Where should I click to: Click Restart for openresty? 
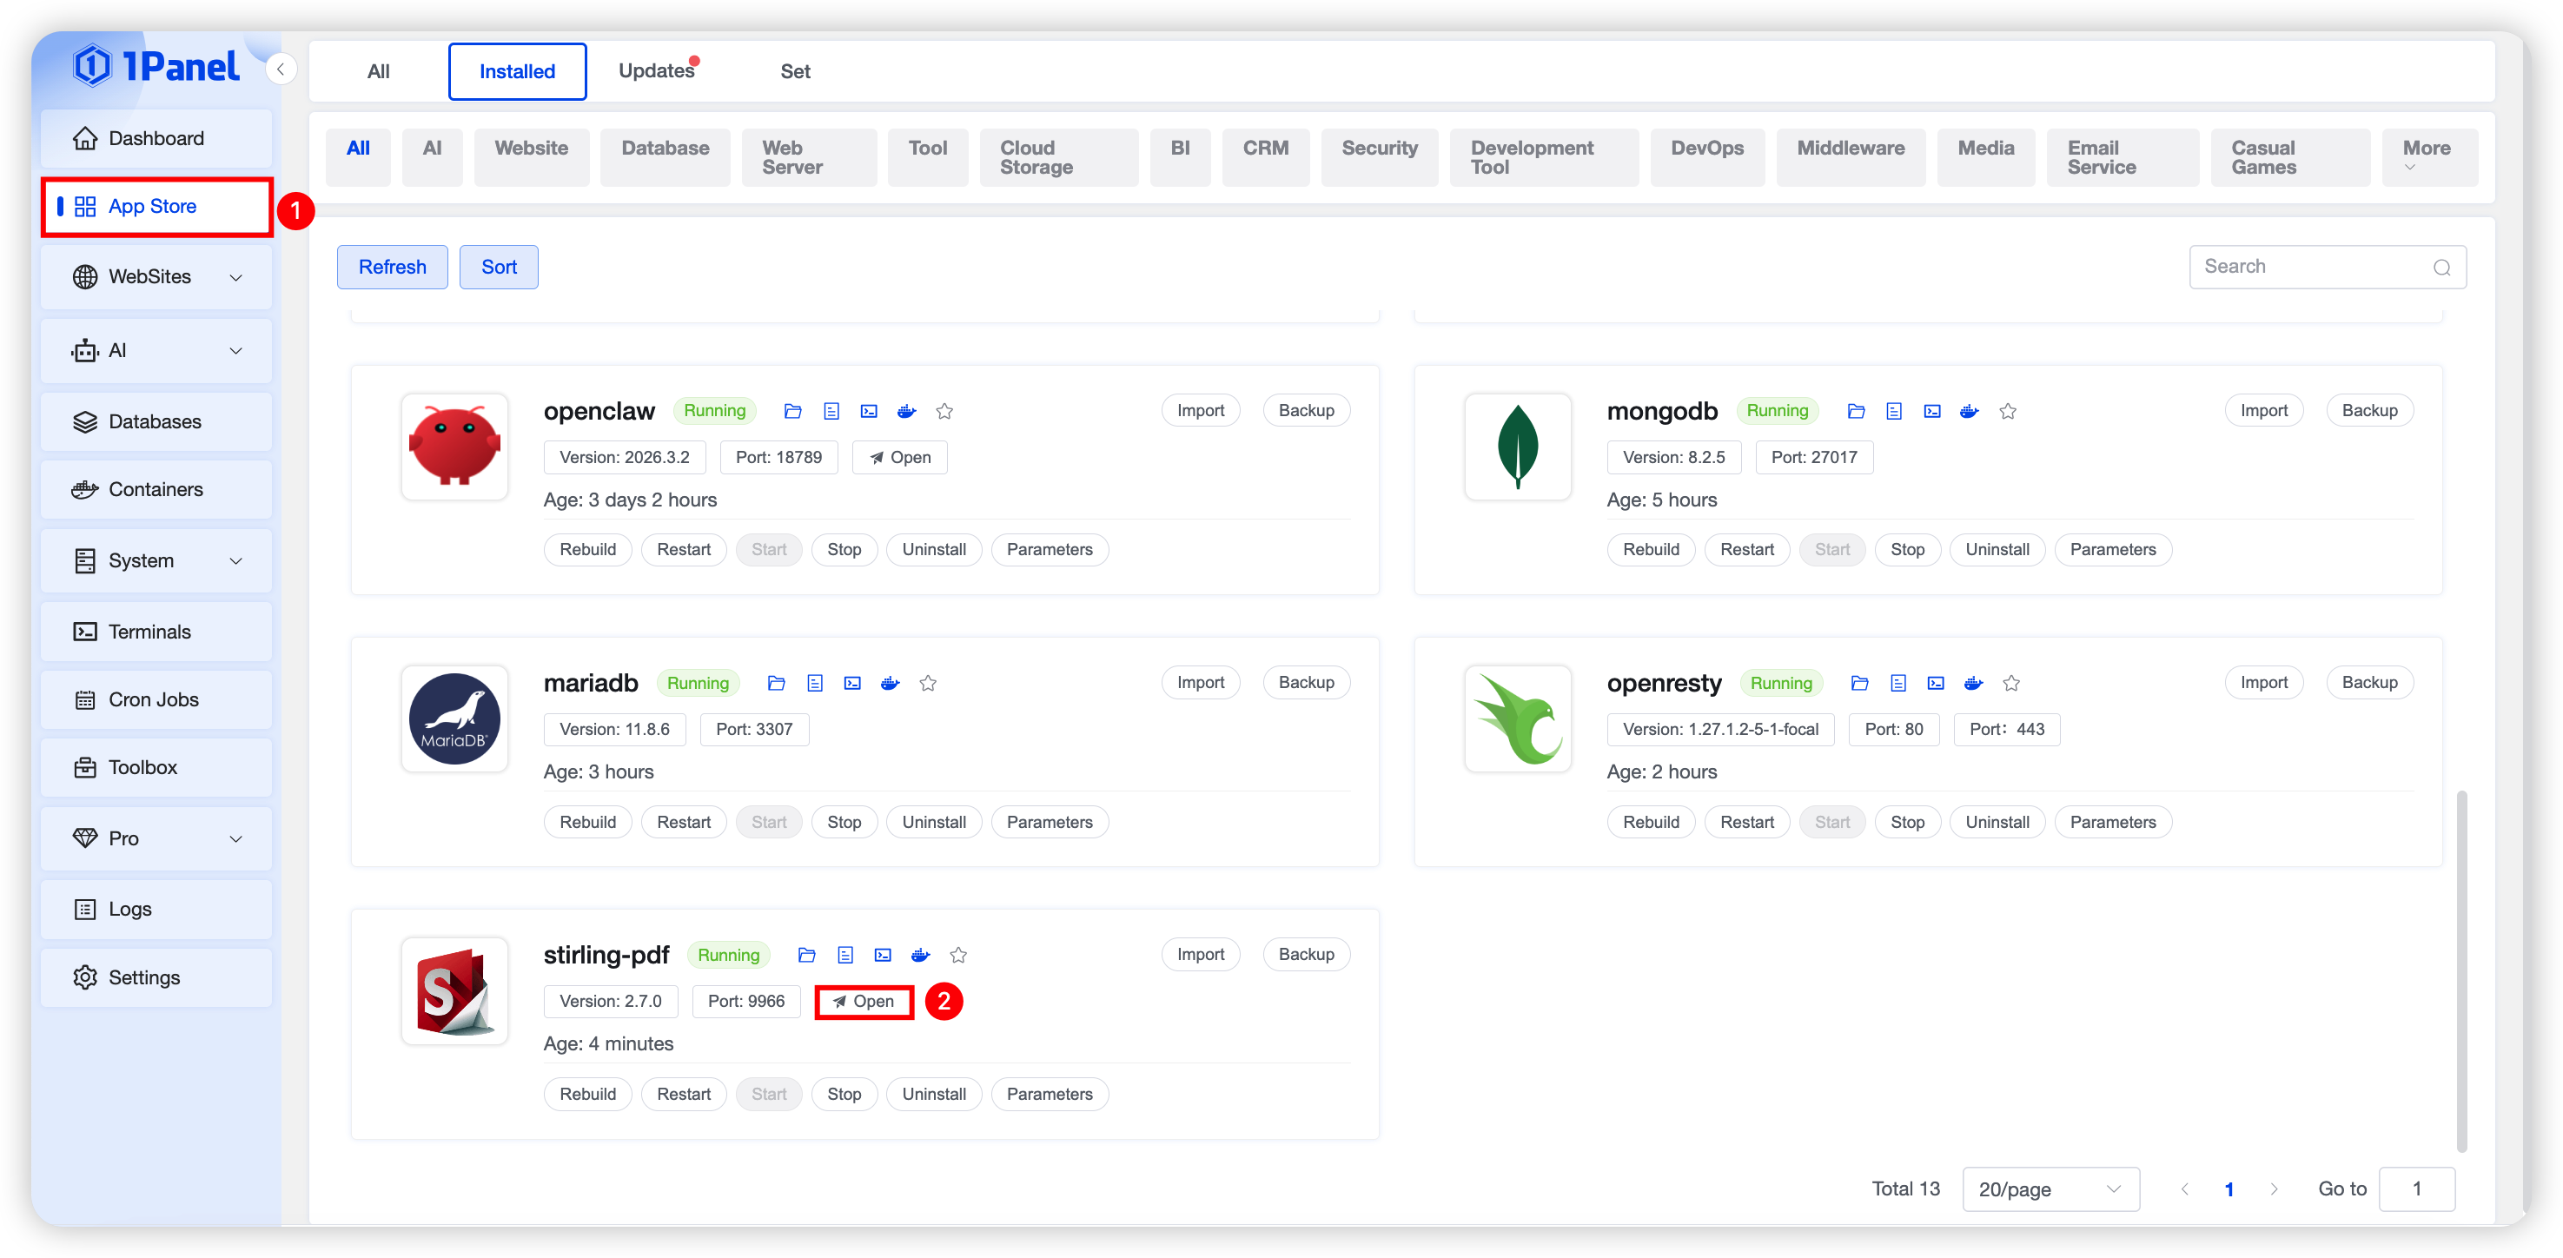(1746, 822)
